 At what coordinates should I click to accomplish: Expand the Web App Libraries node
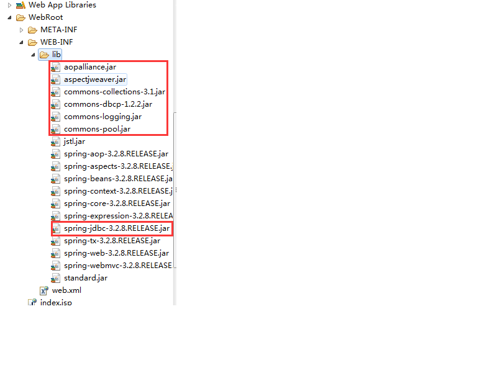pyautogui.click(x=9, y=5)
